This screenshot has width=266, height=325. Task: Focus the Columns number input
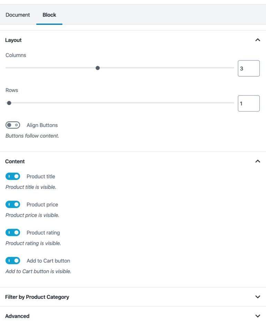[x=248, y=68]
